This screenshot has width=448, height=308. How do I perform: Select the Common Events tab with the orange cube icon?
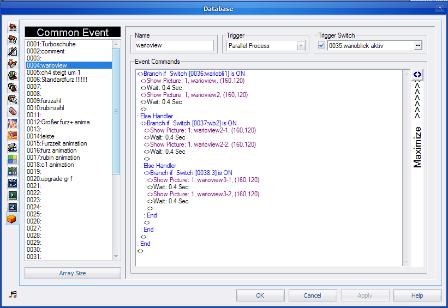tap(12, 219)
